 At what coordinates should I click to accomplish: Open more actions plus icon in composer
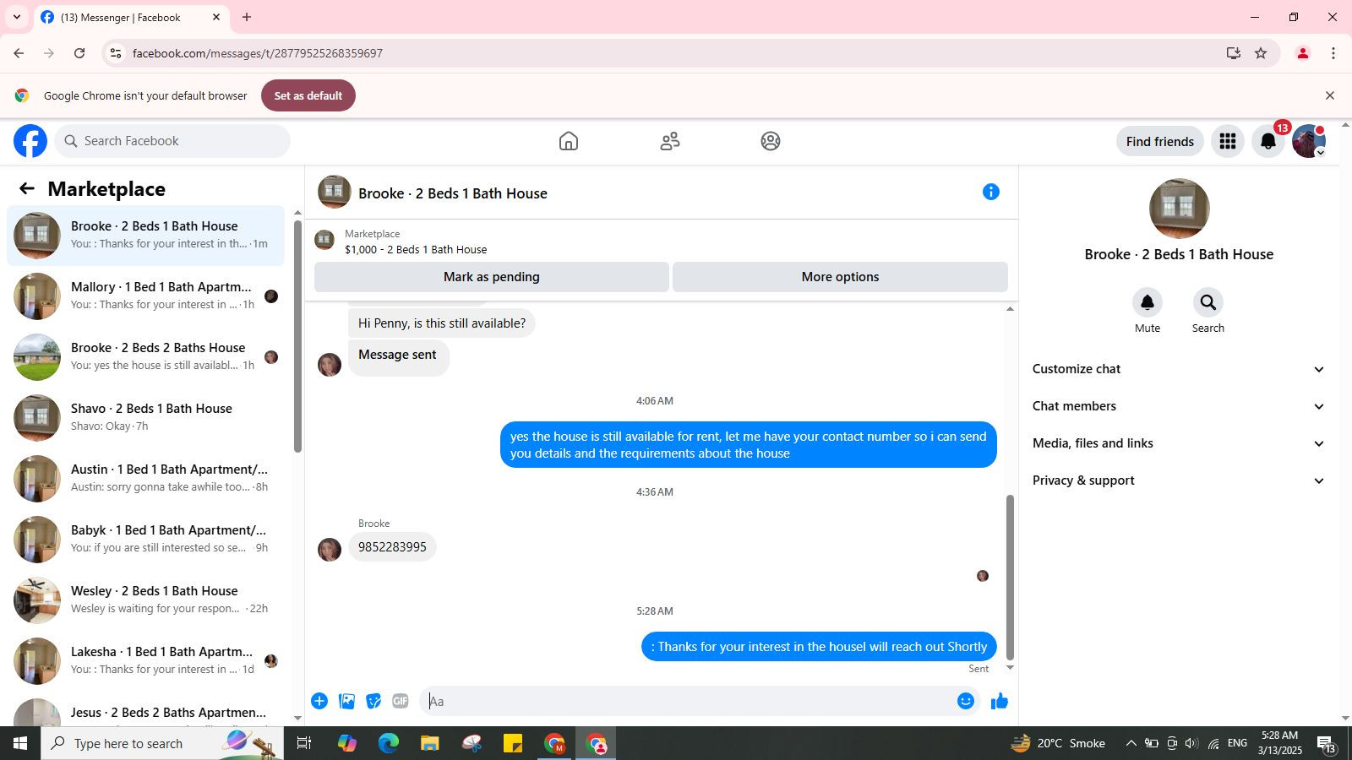(319, 701)
